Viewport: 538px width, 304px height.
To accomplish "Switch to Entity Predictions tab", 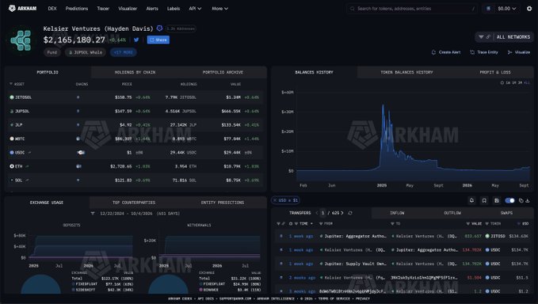I will pyautogui.click(x=223, y=203).
